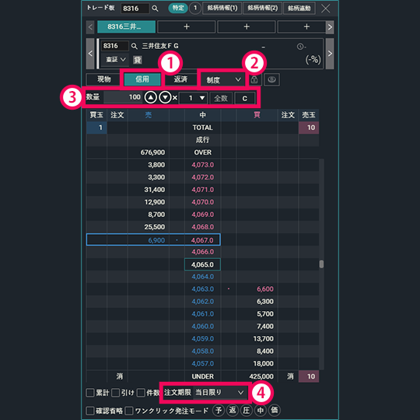
Task: Click the stock code field beside 三井住友FG
Action: pyautogui.click(x=114, y=46)
